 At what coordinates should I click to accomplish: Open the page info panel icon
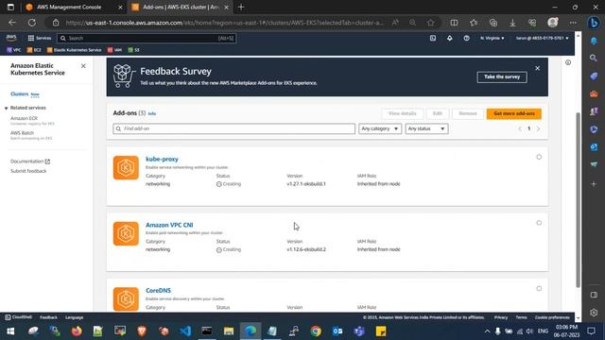point(568,62)
